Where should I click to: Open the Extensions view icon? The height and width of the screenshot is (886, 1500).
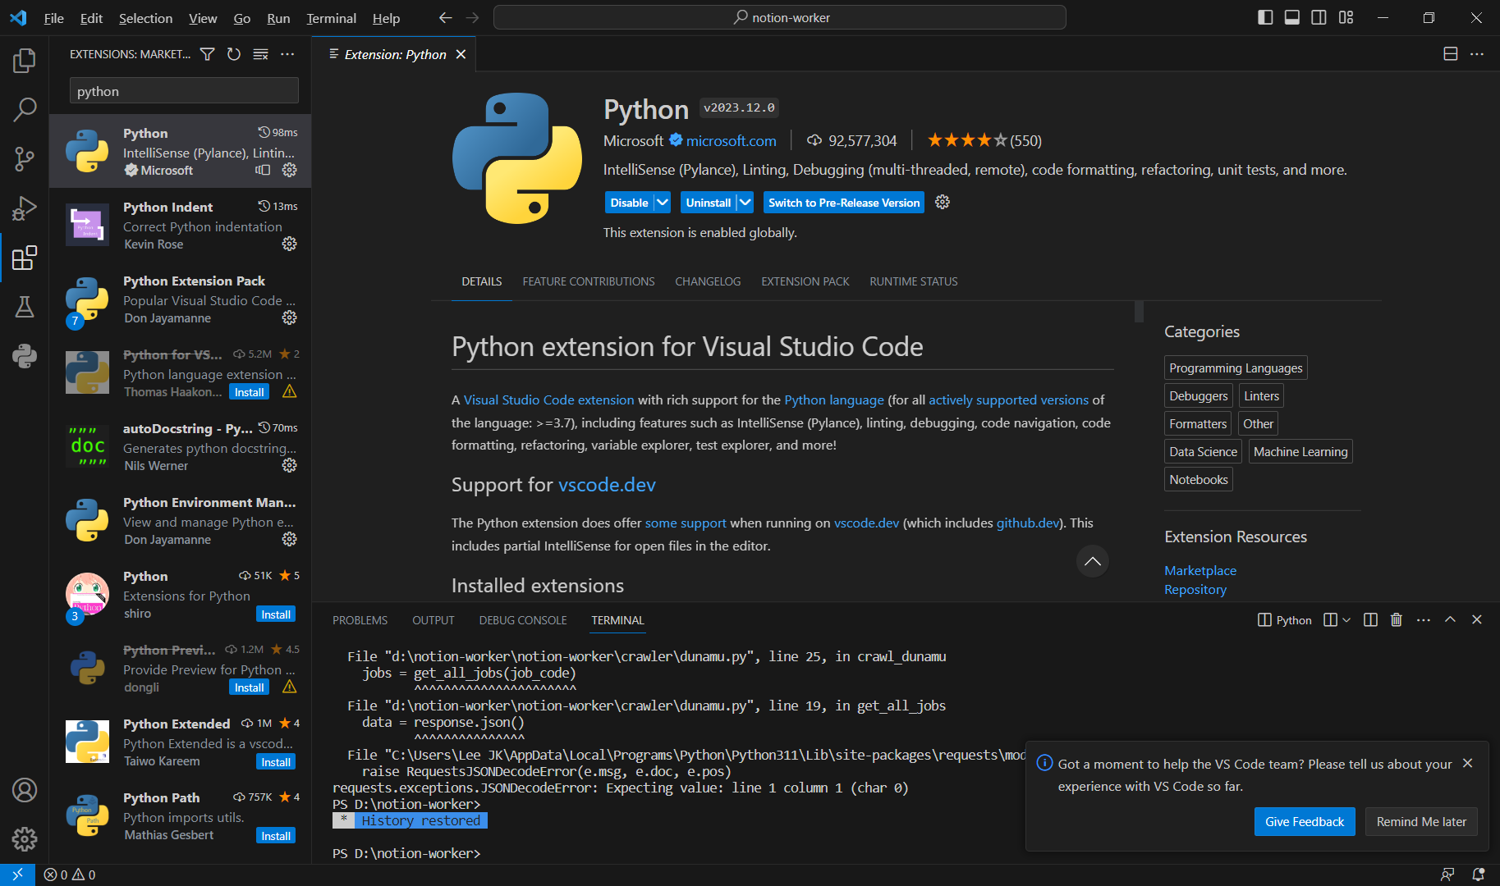[25, 258]
